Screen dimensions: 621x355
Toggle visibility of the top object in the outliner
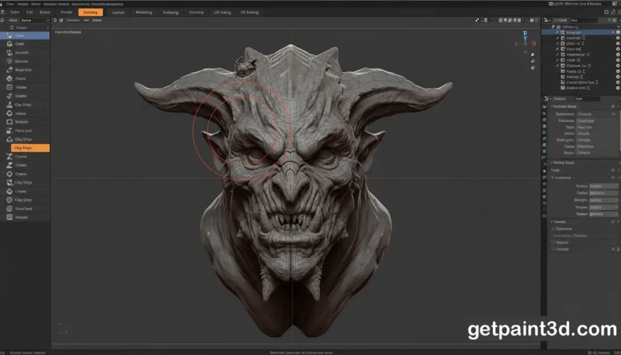click(x=619, y=32)
